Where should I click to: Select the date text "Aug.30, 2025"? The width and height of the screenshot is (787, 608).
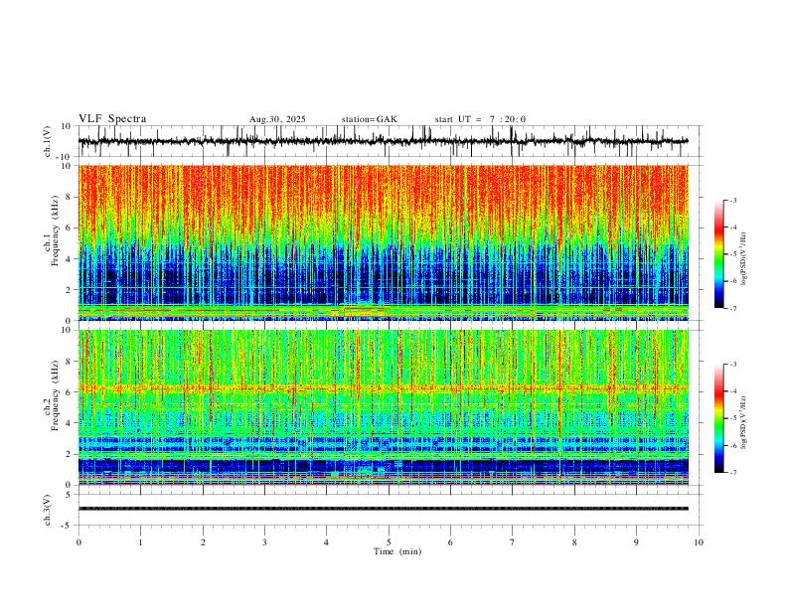[x=277, y=119]
